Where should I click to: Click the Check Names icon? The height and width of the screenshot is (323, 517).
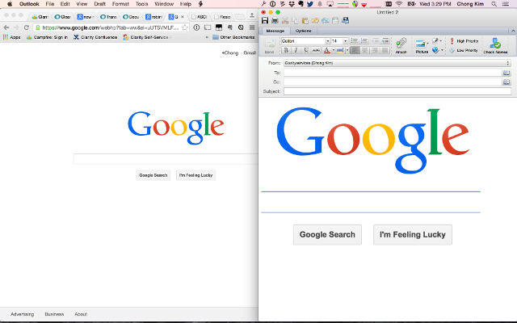click(495, 45)
